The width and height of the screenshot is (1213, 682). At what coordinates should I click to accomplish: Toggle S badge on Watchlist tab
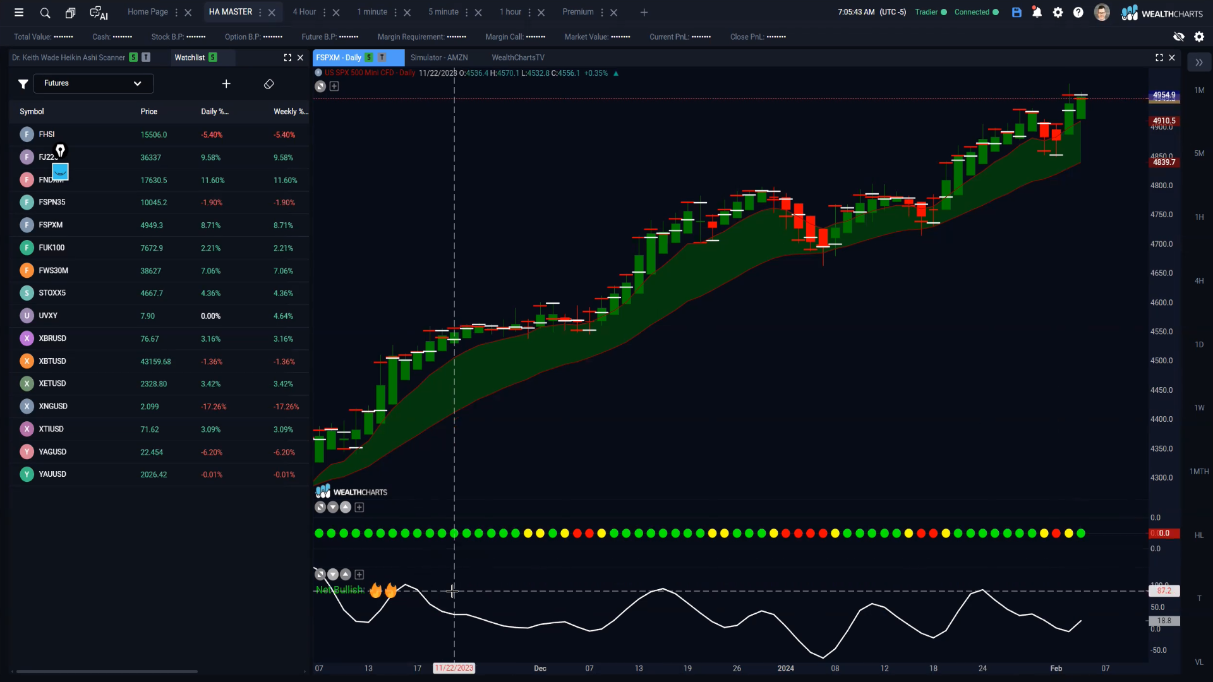pos(213,57)
